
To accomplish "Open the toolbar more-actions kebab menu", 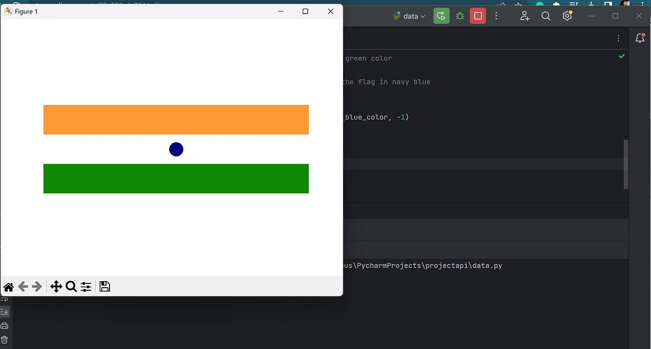I will tap(496, 16).
